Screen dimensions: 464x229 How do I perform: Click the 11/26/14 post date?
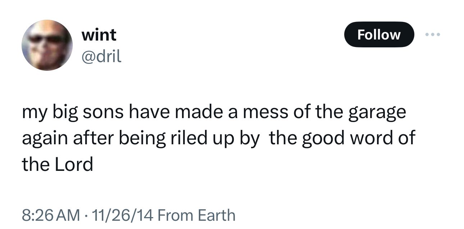[x=123, y=215]
